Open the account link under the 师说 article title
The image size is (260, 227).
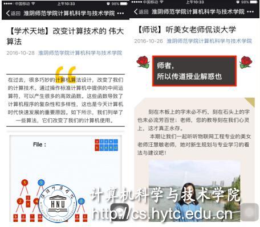pos(209,41)
